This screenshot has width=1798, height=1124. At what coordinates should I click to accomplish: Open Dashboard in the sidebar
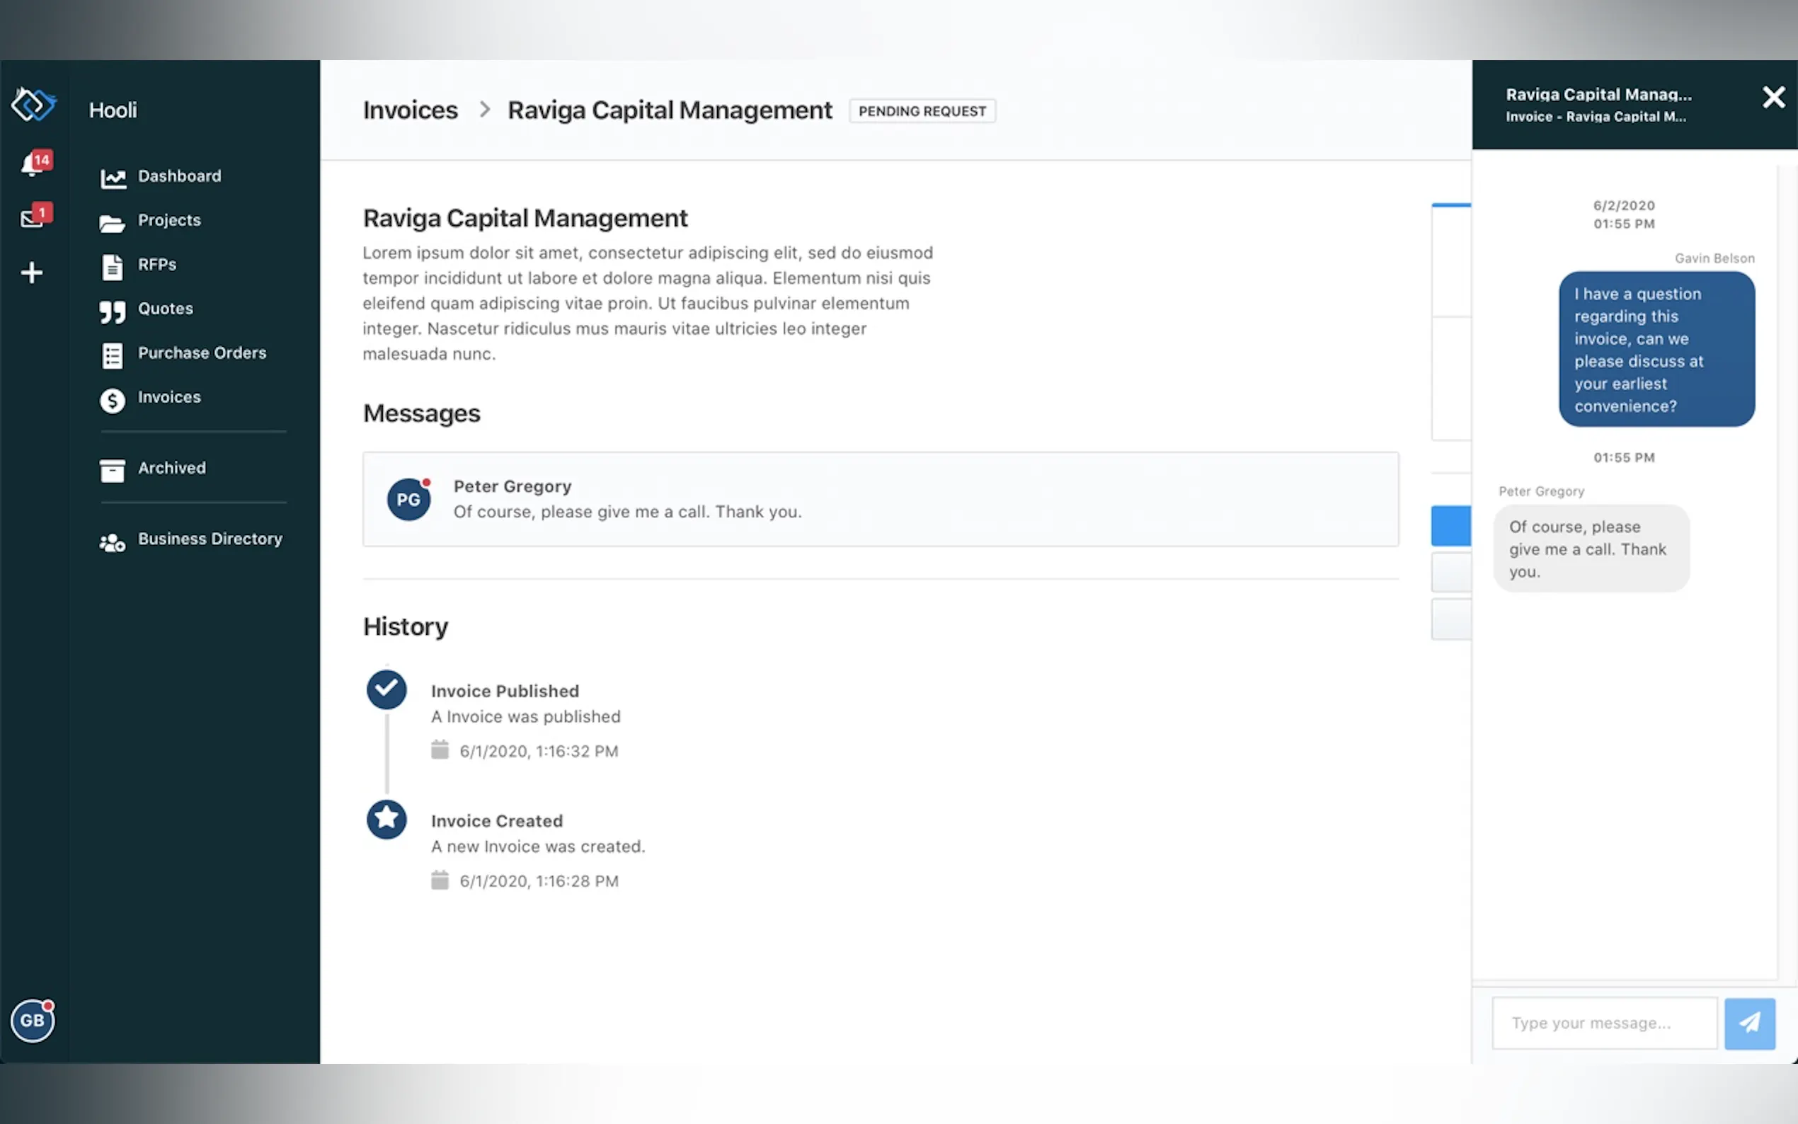[178, 176]
